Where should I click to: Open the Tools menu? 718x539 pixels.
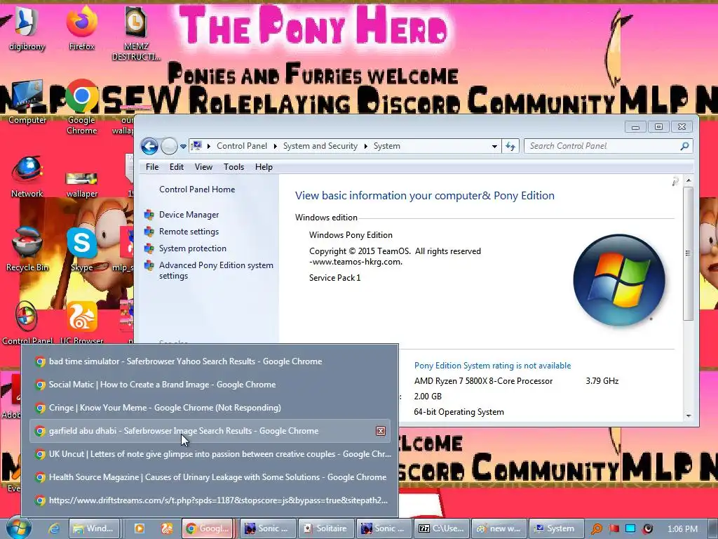(x=233, y=167)
